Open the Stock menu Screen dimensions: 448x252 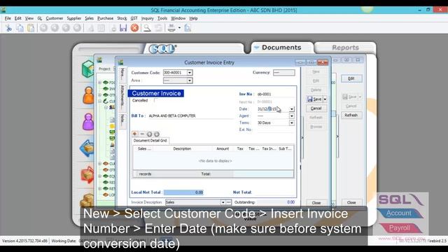click(x=122, y=18)
